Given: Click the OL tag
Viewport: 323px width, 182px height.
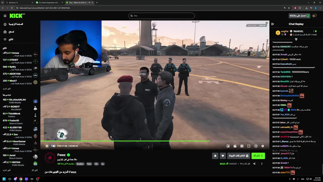Looking at the screenshot, I should 96,164.
